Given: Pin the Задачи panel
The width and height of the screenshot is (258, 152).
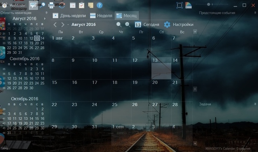Looking at the screenshot, I should 255,104.
